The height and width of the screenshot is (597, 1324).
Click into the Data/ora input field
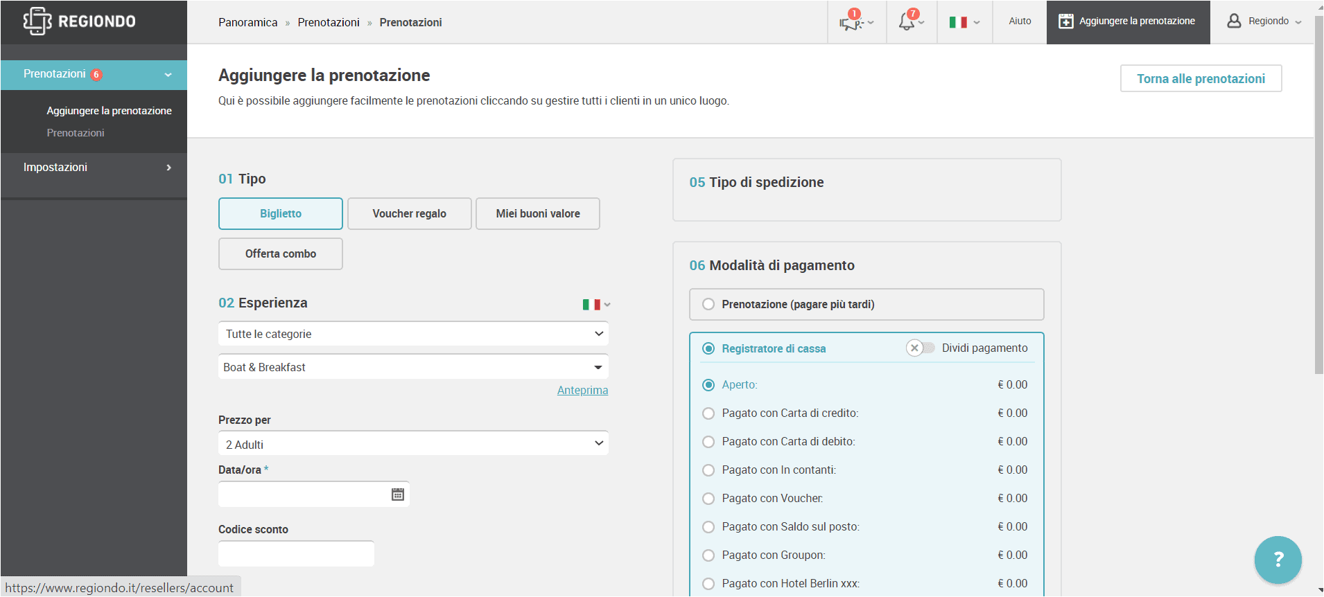click(x=314, y=494)
